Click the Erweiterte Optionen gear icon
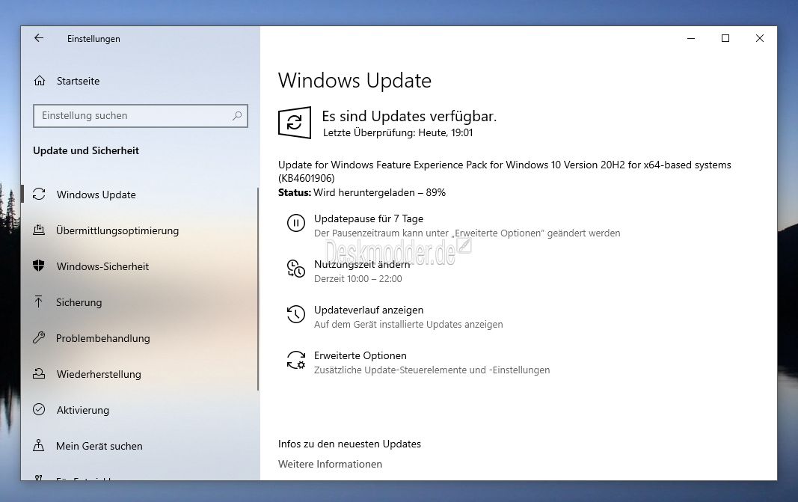The width and height of the screenshot is (798, 502). click(x=295, y=359)
